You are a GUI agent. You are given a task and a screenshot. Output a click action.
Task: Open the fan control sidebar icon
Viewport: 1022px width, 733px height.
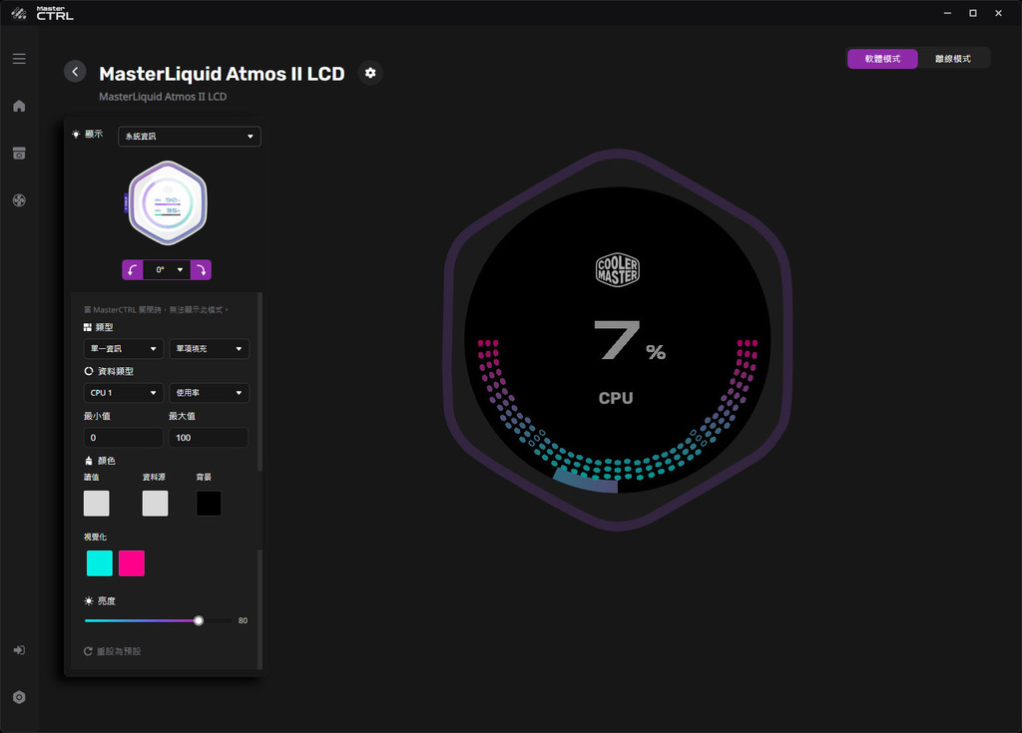pyautogui.click(x=19, y=200)
